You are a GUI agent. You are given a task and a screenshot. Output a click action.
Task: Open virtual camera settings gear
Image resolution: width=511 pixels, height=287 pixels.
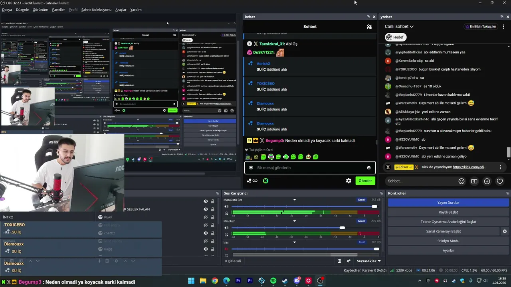(505, 231)
